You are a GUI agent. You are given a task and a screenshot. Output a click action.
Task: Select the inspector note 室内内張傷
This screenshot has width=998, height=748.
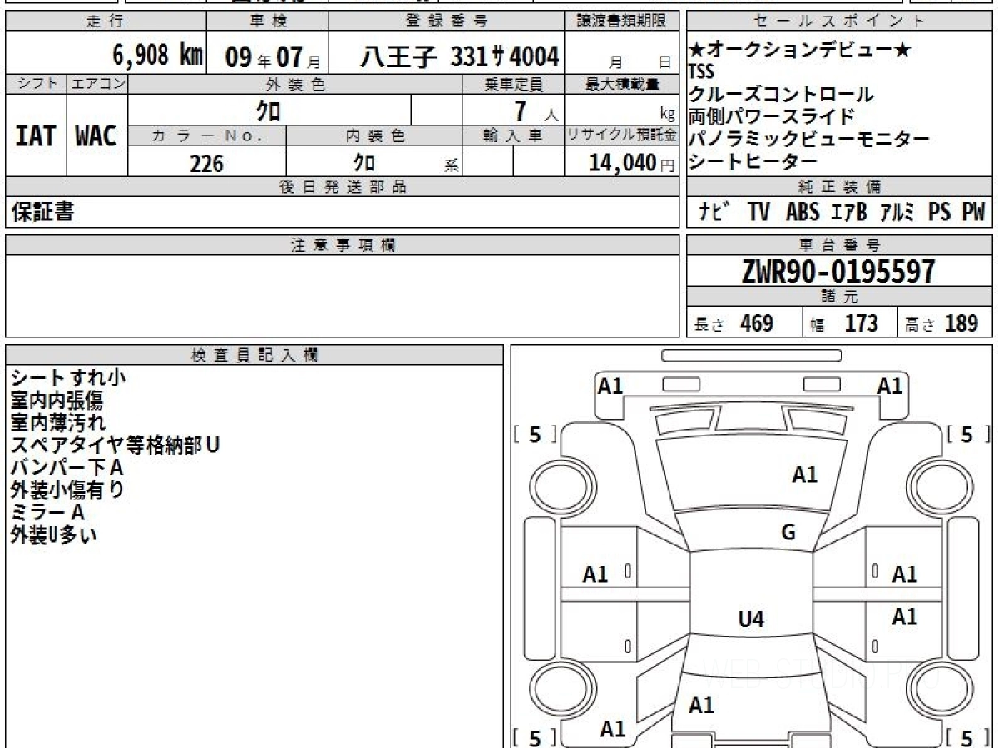tap(57, 400)
